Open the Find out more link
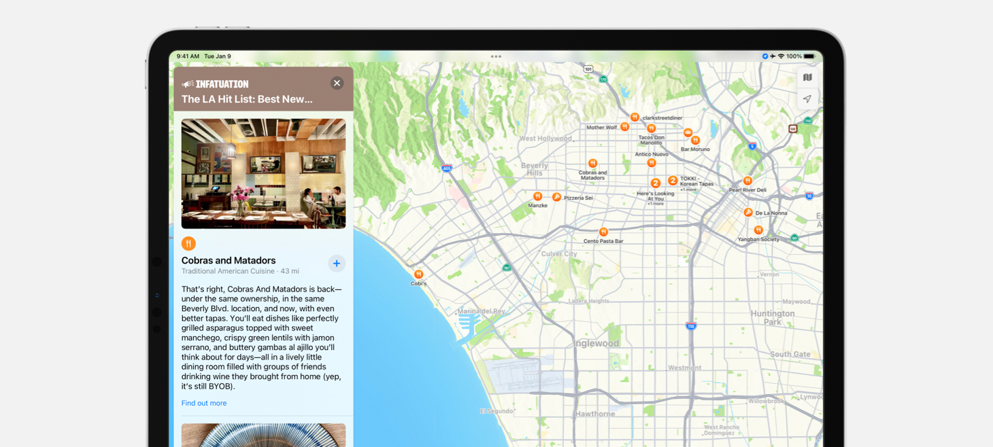Image resolution: width=993 pixels, height=447 pixels. pos(204,403)
